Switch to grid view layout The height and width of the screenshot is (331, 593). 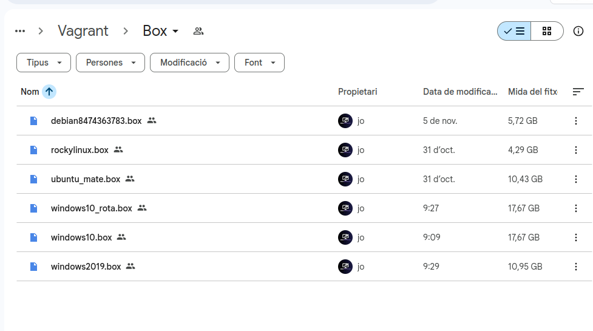547,31
